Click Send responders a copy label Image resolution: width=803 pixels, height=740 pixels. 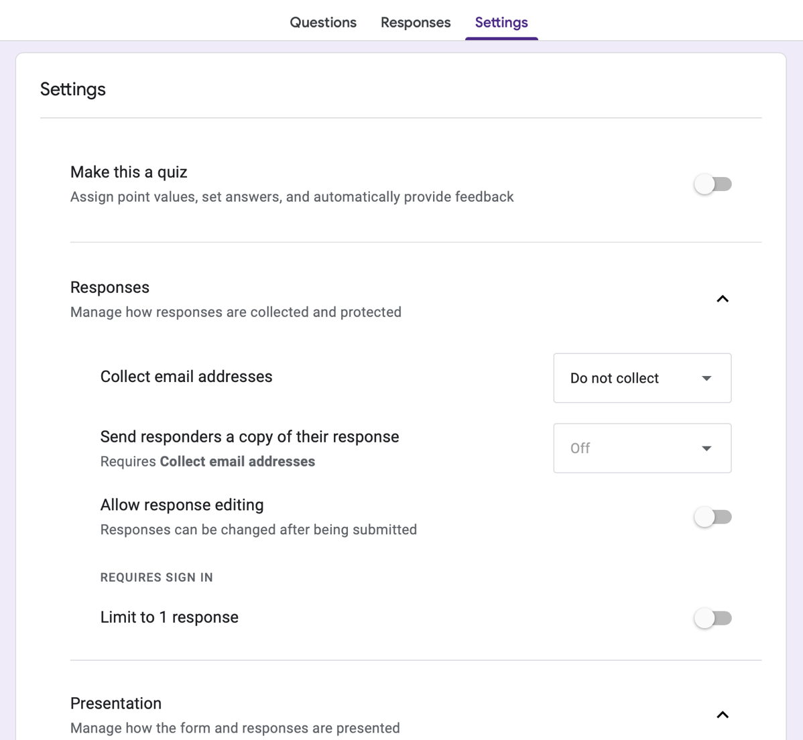click(x=249, y=437)
